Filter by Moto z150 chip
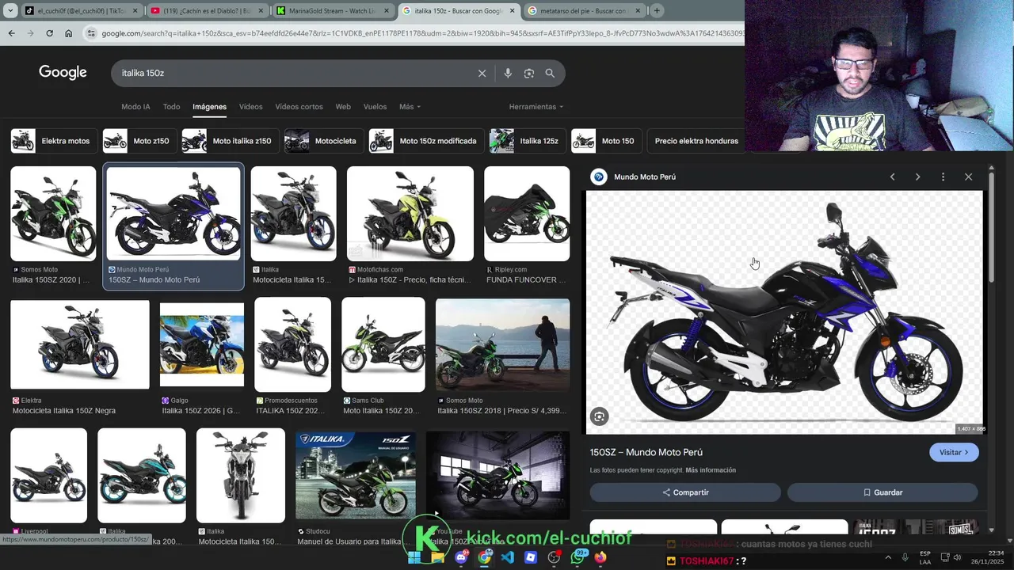Viewport: 1014px width, 570px height. (x=139, y=141)
